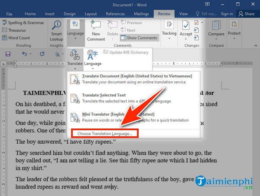Open the File tab

coord(9,14)
